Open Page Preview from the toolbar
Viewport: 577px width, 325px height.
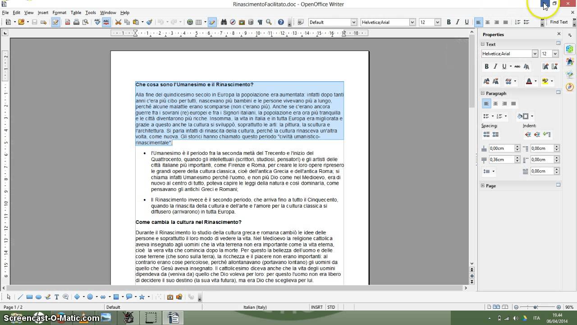[x=85, y=22]
